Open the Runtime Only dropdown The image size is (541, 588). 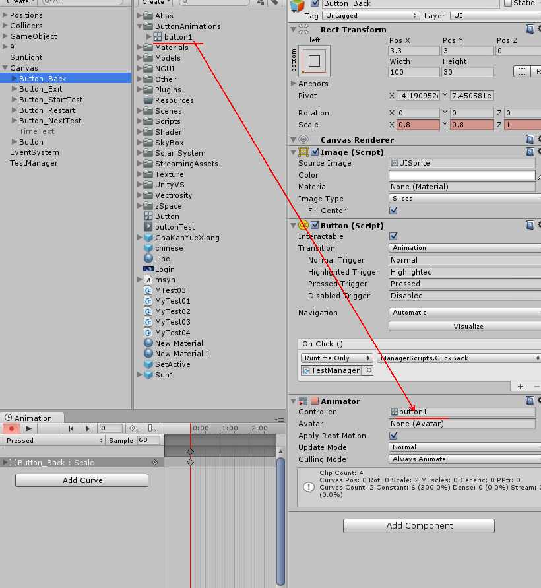(337, 358)
